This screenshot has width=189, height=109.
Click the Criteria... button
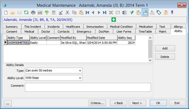pos(97,103)
